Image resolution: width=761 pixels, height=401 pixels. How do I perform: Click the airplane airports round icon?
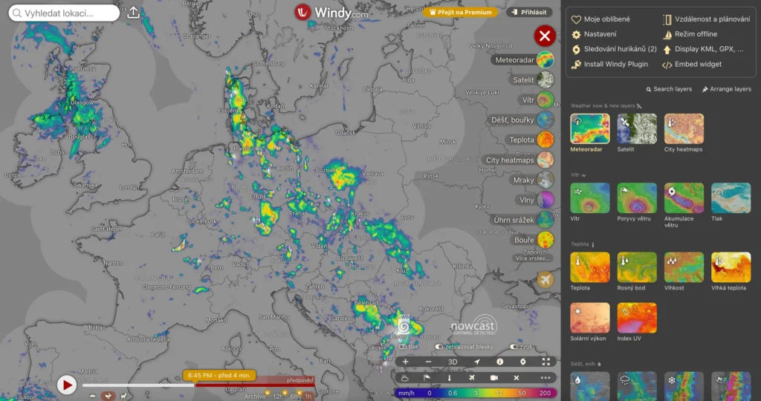(545, 280)
